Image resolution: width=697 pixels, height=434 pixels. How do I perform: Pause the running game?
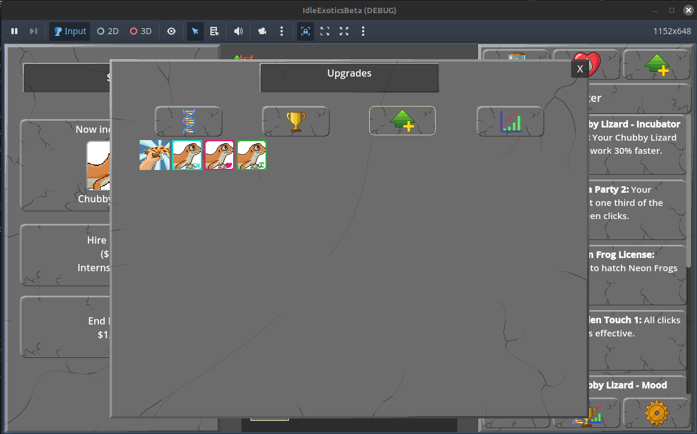pos(14,31)
